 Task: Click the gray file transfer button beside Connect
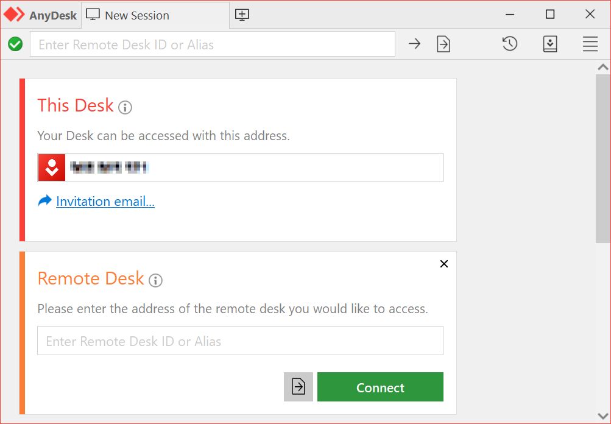pos(298,387)
